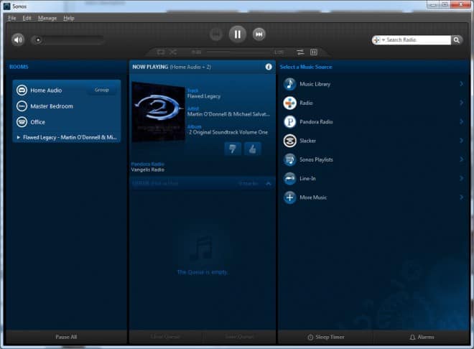Click the search magnifier icon
The image size is (474, 349).
[456, 40]
